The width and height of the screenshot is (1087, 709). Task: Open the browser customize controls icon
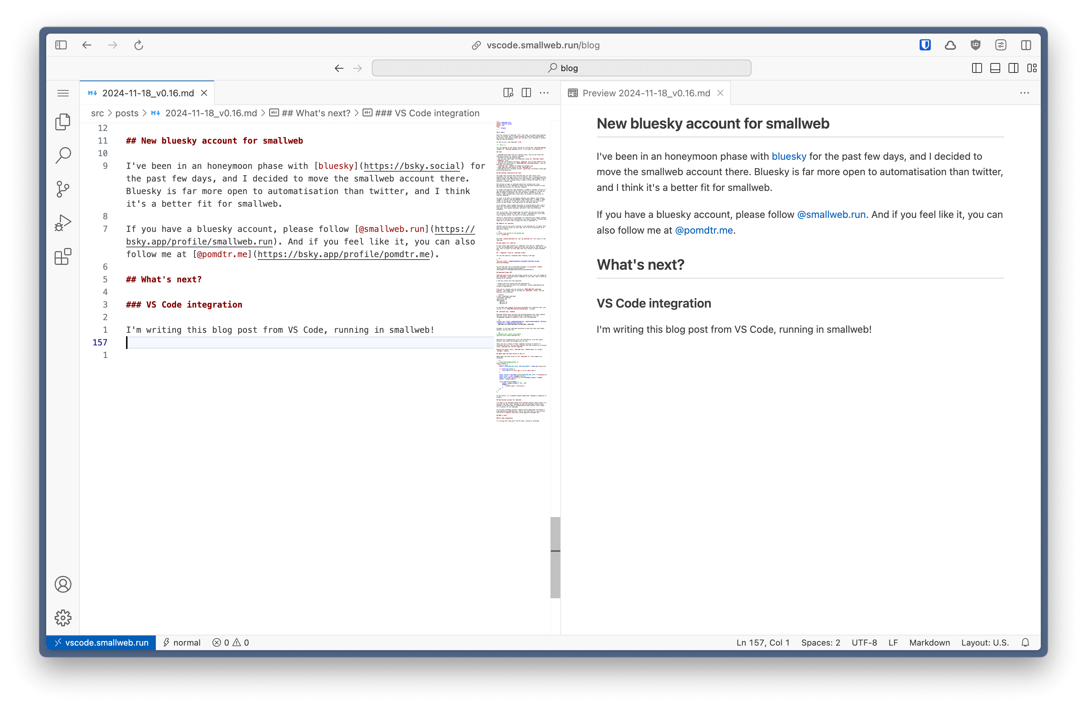coord(1001,45)
